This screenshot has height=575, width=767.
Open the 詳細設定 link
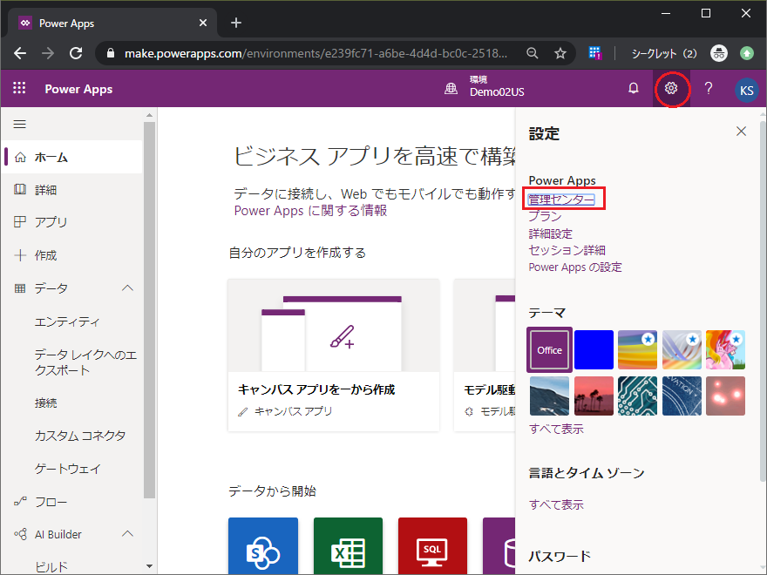550,233
